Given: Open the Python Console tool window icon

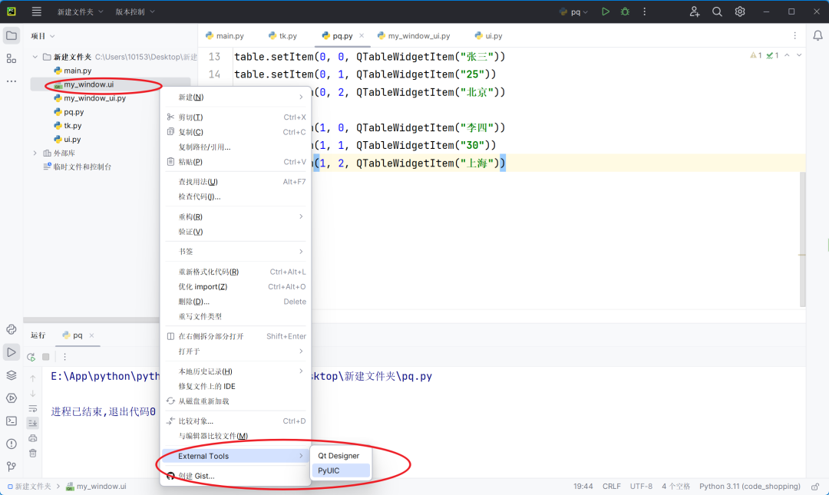Looking at the screenshot, I should [x=11, y=329].
